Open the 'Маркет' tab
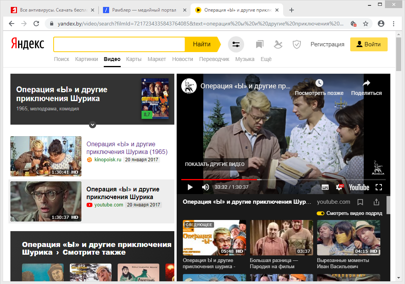 pos(157,59)
